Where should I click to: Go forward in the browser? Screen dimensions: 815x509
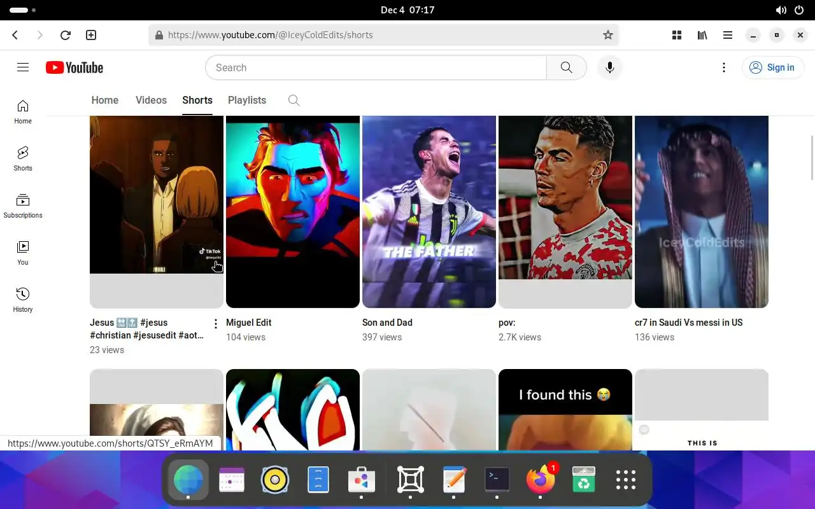40,35
